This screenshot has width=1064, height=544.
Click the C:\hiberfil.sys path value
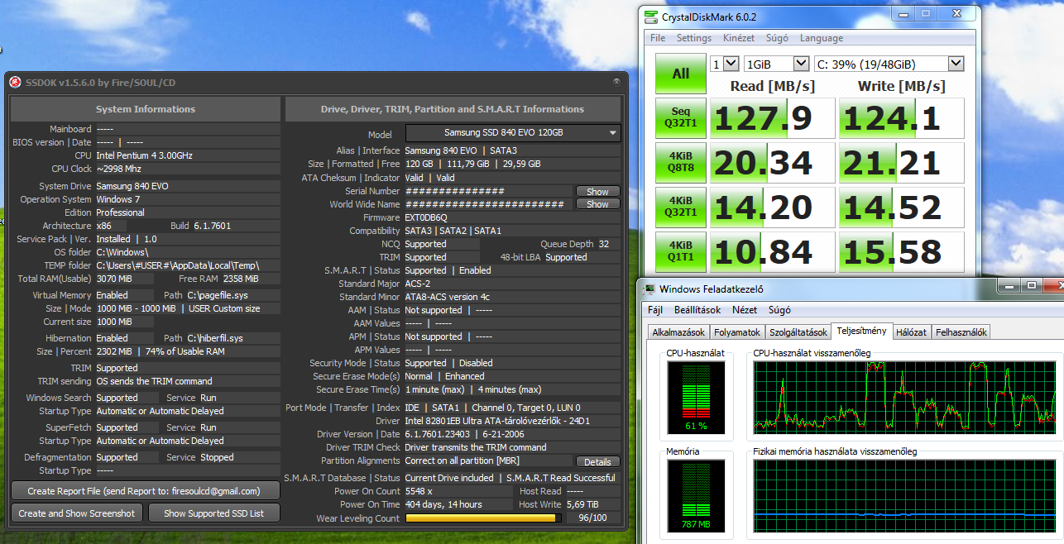[x=215, y=338]
